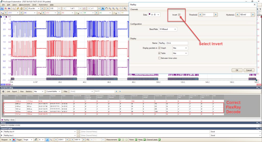Open the Baud Rate dropdown

coord(168,29)
